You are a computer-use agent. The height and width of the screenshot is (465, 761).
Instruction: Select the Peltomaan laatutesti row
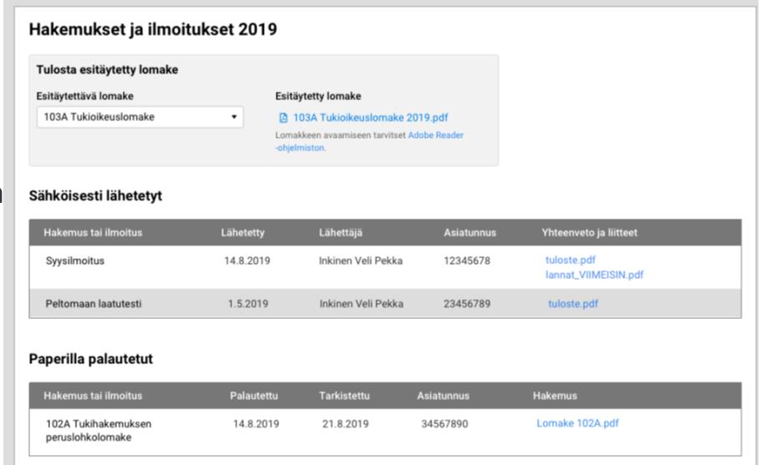pos(385,304)
